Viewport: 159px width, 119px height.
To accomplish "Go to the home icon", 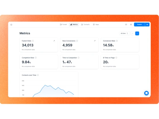I will click(x=11, y=24).
